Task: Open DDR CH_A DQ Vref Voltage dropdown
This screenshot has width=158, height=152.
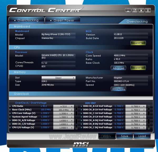Action: pos(136,121)
